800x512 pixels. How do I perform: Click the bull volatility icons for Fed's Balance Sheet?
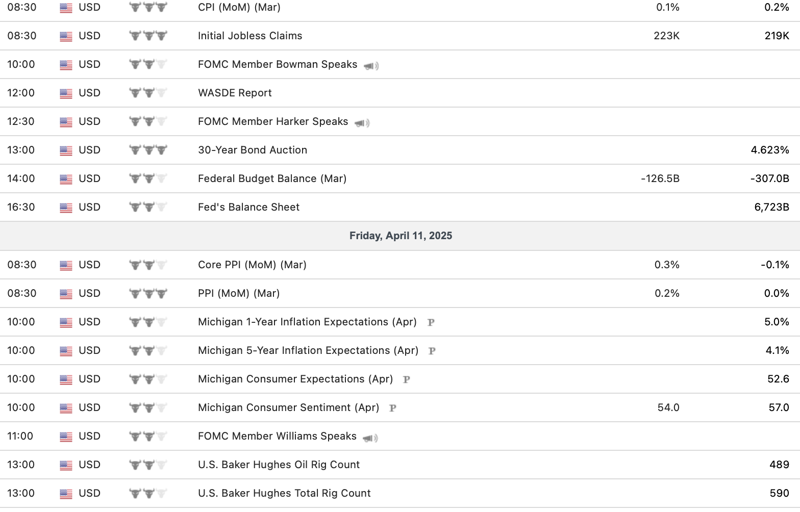pyautogui.click(x=148, y=207)
